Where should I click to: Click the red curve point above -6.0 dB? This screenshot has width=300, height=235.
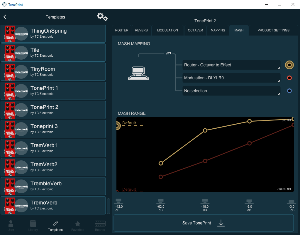pos(249,143)
